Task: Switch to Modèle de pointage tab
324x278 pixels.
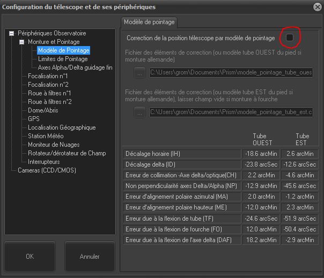Action: 150,22
